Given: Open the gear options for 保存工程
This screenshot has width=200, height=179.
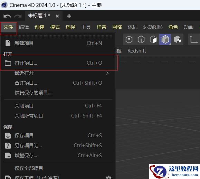Looking at the screenshot, I should [108, 178].
